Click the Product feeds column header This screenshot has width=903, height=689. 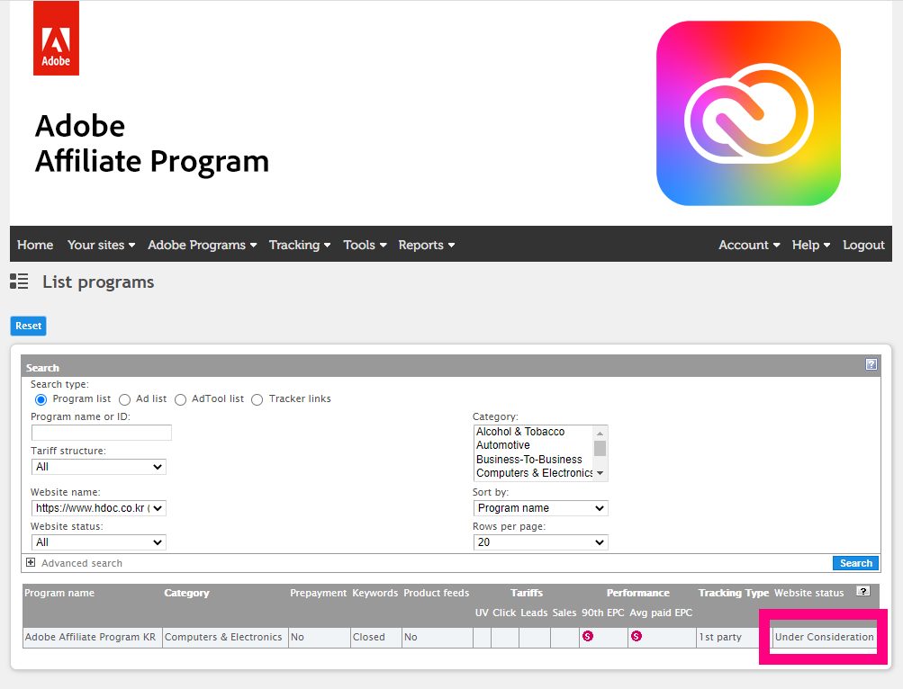point(436,593)
